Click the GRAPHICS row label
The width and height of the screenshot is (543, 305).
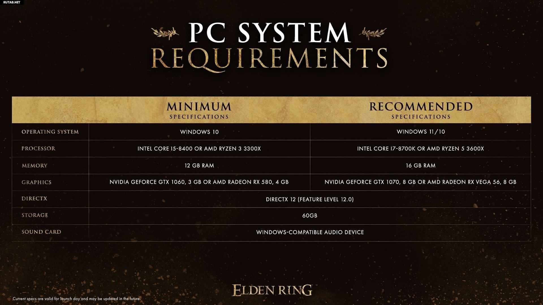click(36, 182)
